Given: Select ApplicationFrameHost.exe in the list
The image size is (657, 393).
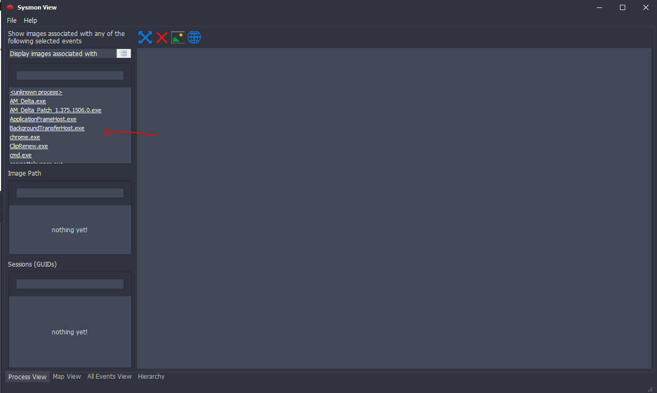Looking at the screenshot, I should tap(43, 119).
